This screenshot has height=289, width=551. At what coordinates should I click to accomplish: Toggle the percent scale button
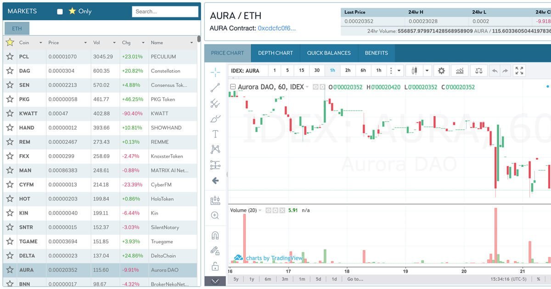539,279
